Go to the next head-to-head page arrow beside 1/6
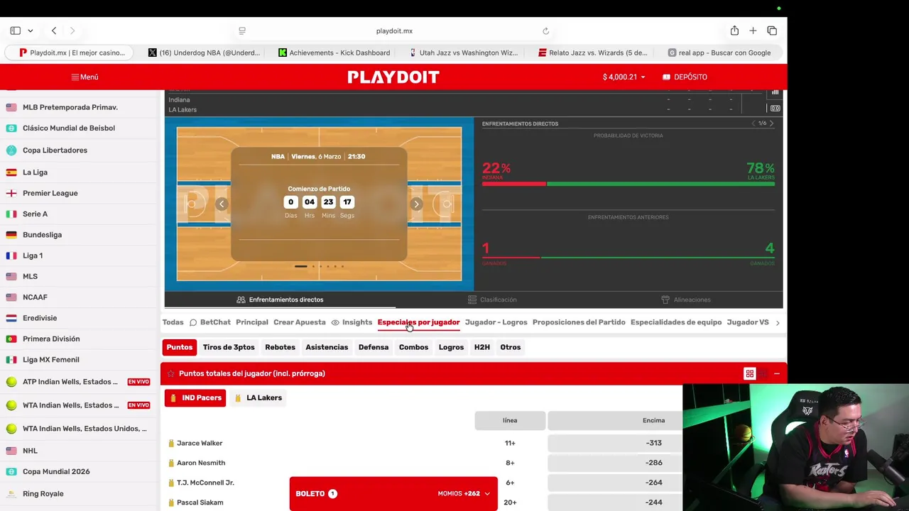 pos(772,123)
